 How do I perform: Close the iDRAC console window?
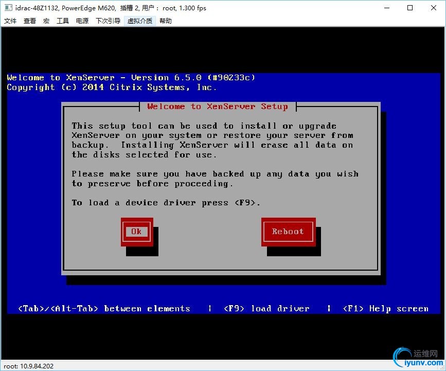coord(434,8)
